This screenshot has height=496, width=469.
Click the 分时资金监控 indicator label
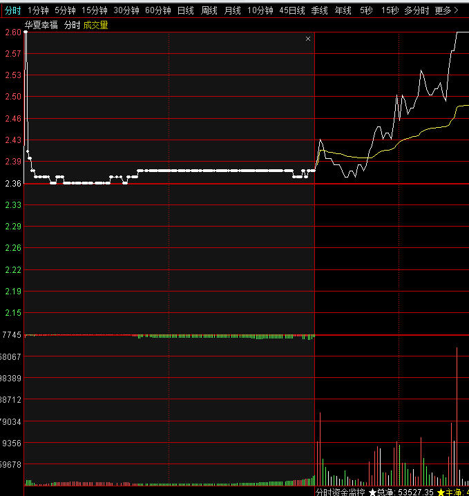340,492
